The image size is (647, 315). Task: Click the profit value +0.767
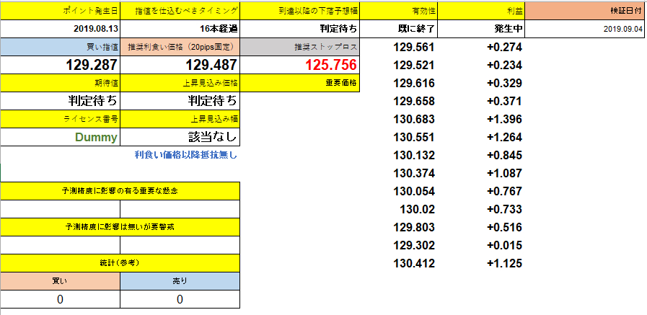504,191
